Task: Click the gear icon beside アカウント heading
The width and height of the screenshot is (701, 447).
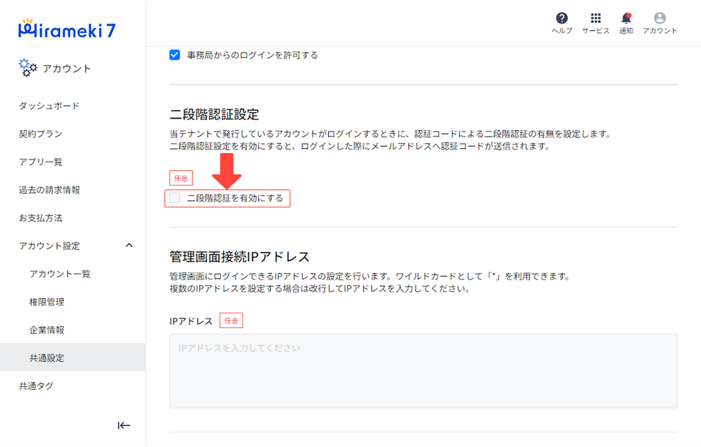Action: pyautogui.click(x=28, y=67)
